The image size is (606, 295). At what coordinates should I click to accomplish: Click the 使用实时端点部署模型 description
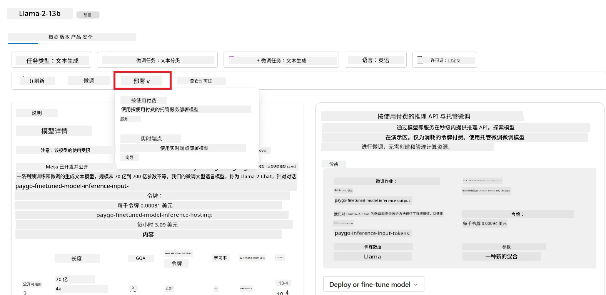point(184,148)
